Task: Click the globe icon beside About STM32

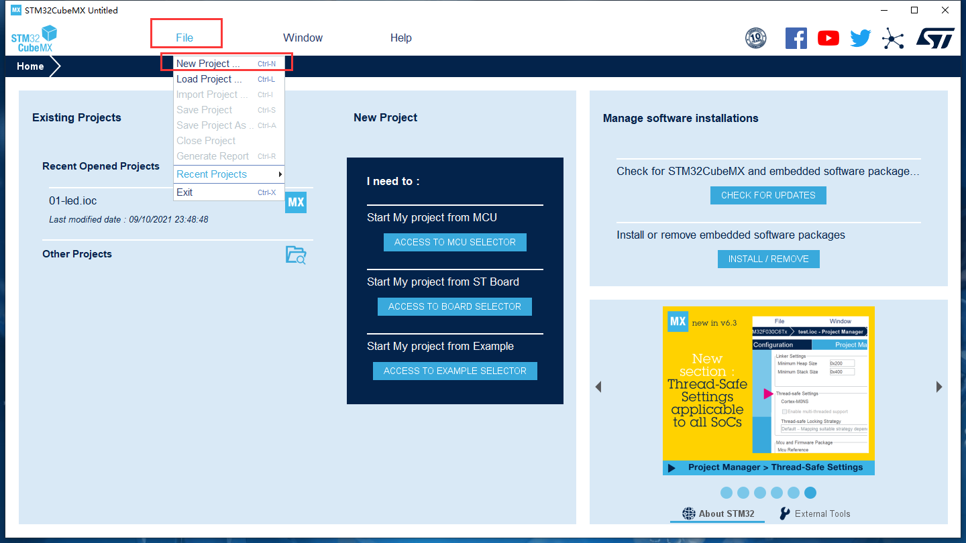Action: click(x=689, y=514)
